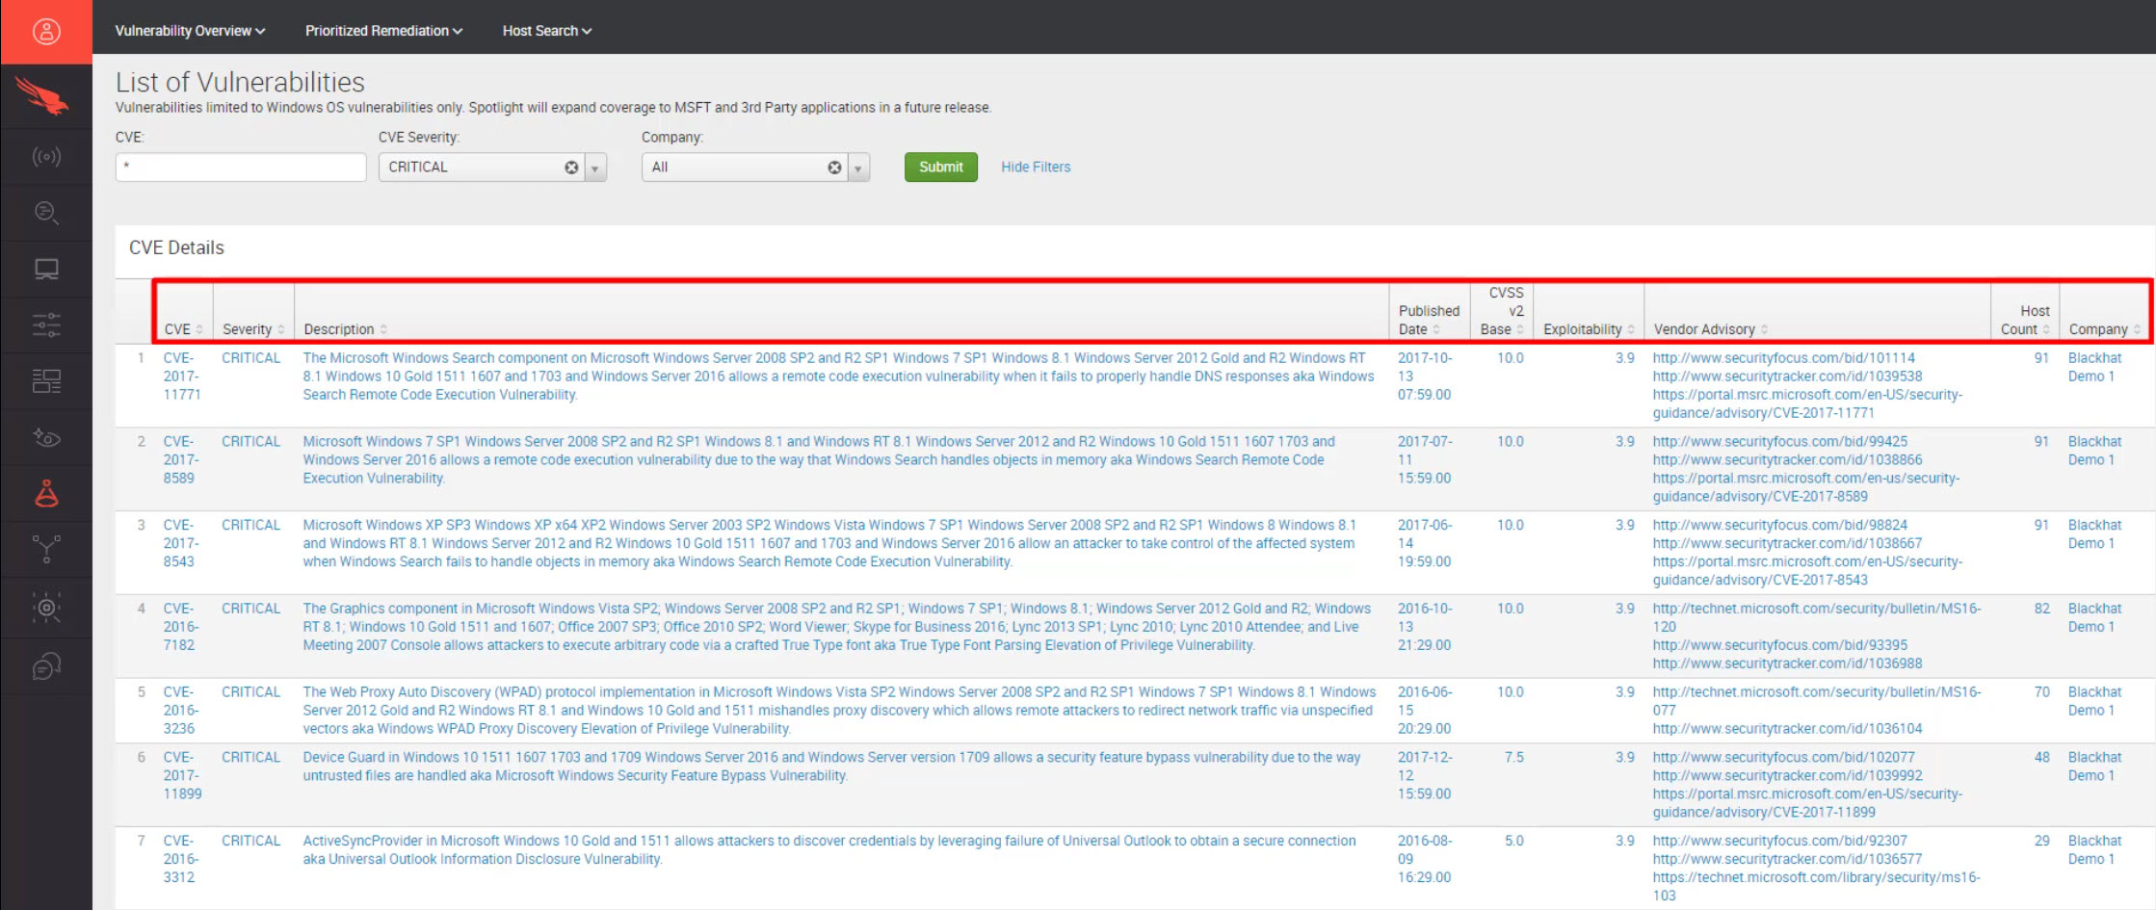2156x910 pixels.
Task: Click the Hide Filters link
Action: [x=1036, y=168]
